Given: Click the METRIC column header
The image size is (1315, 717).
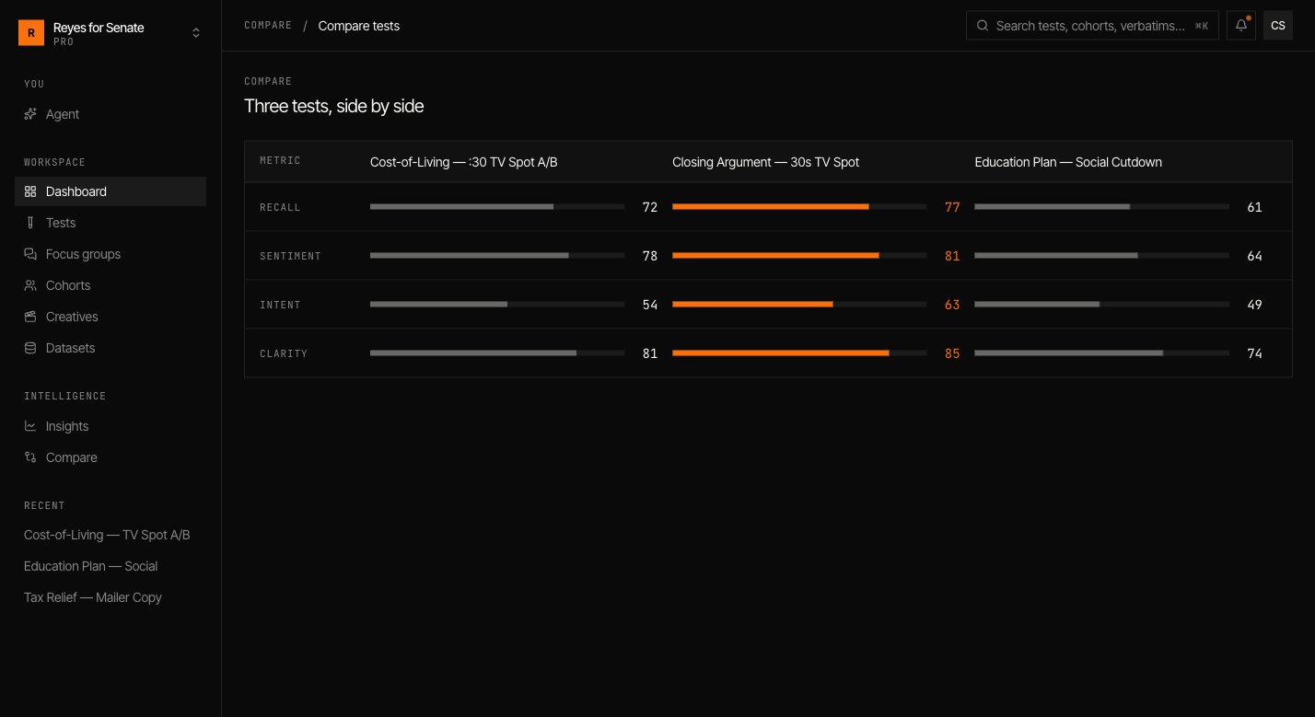Looking at the screenshot, I should coord(280,161).
